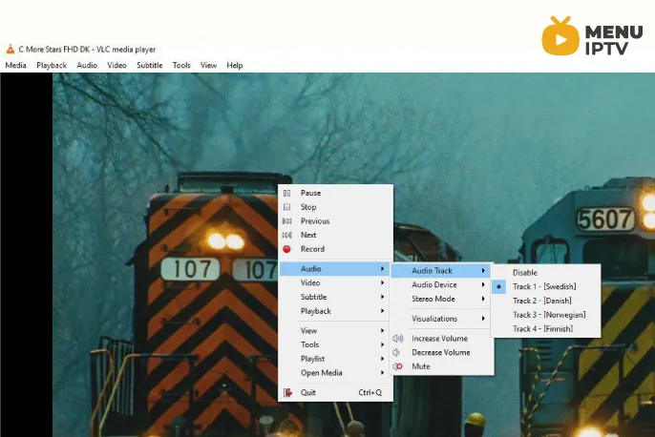Choose Playlist in the context menu

click(x=335, y=359)
